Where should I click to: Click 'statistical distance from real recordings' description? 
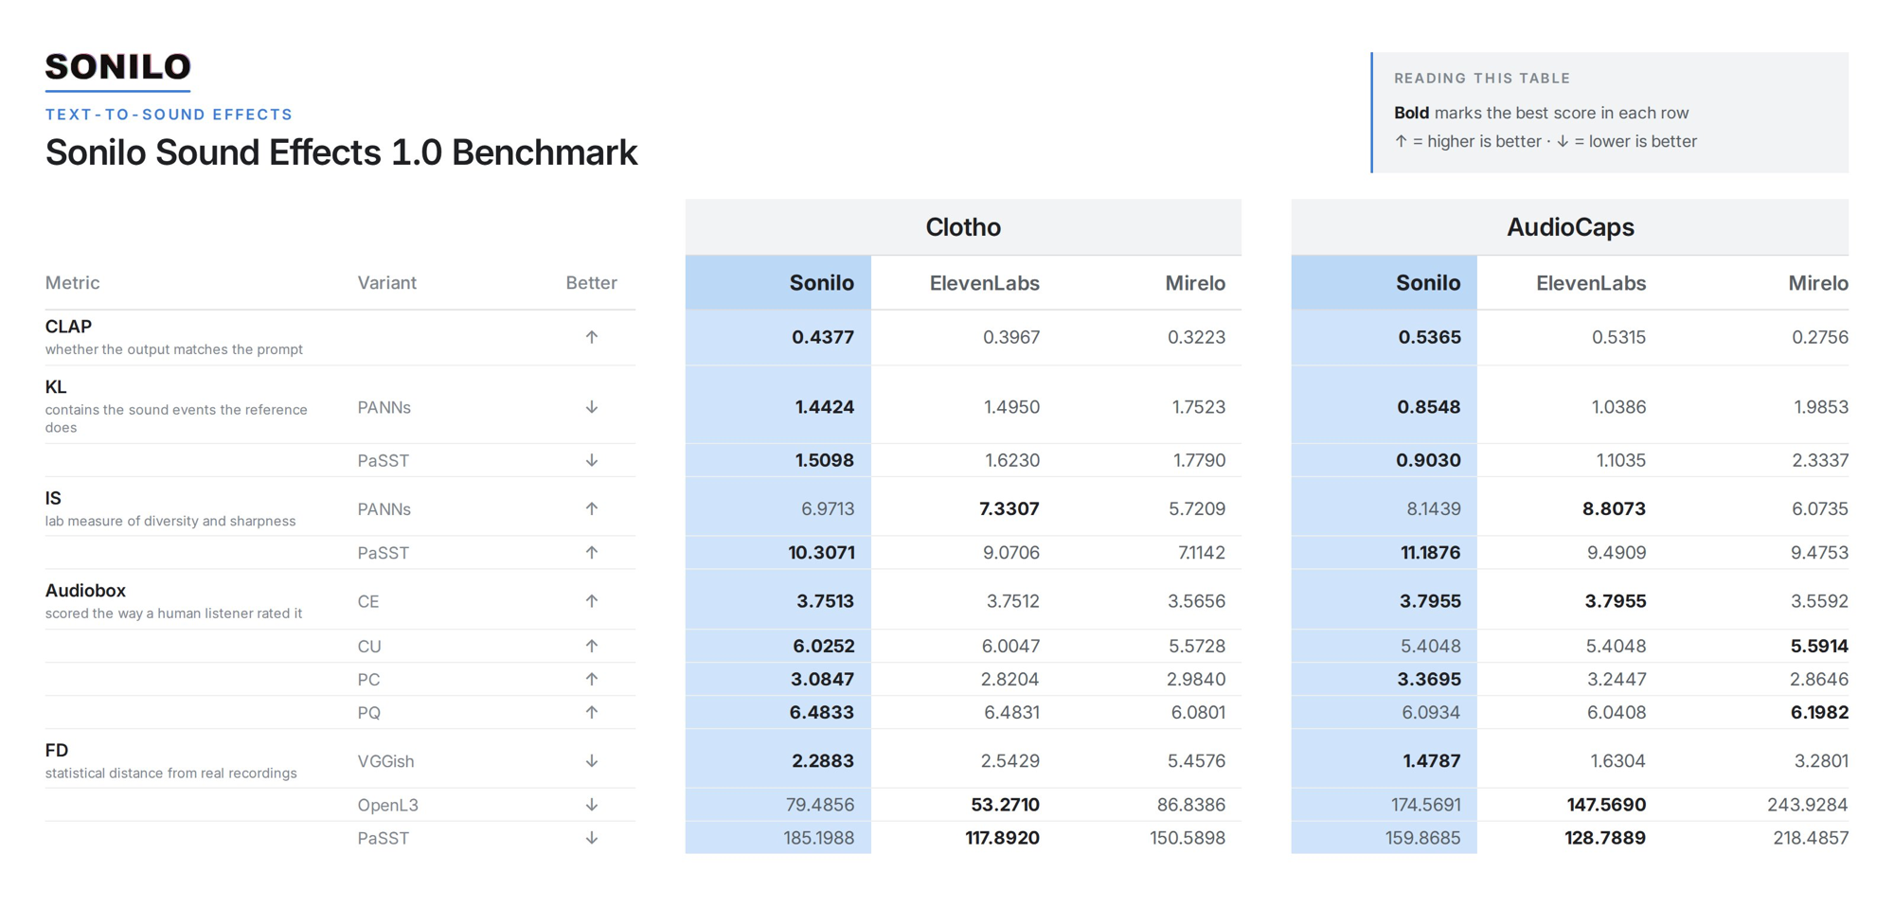[x=171, y=774]
